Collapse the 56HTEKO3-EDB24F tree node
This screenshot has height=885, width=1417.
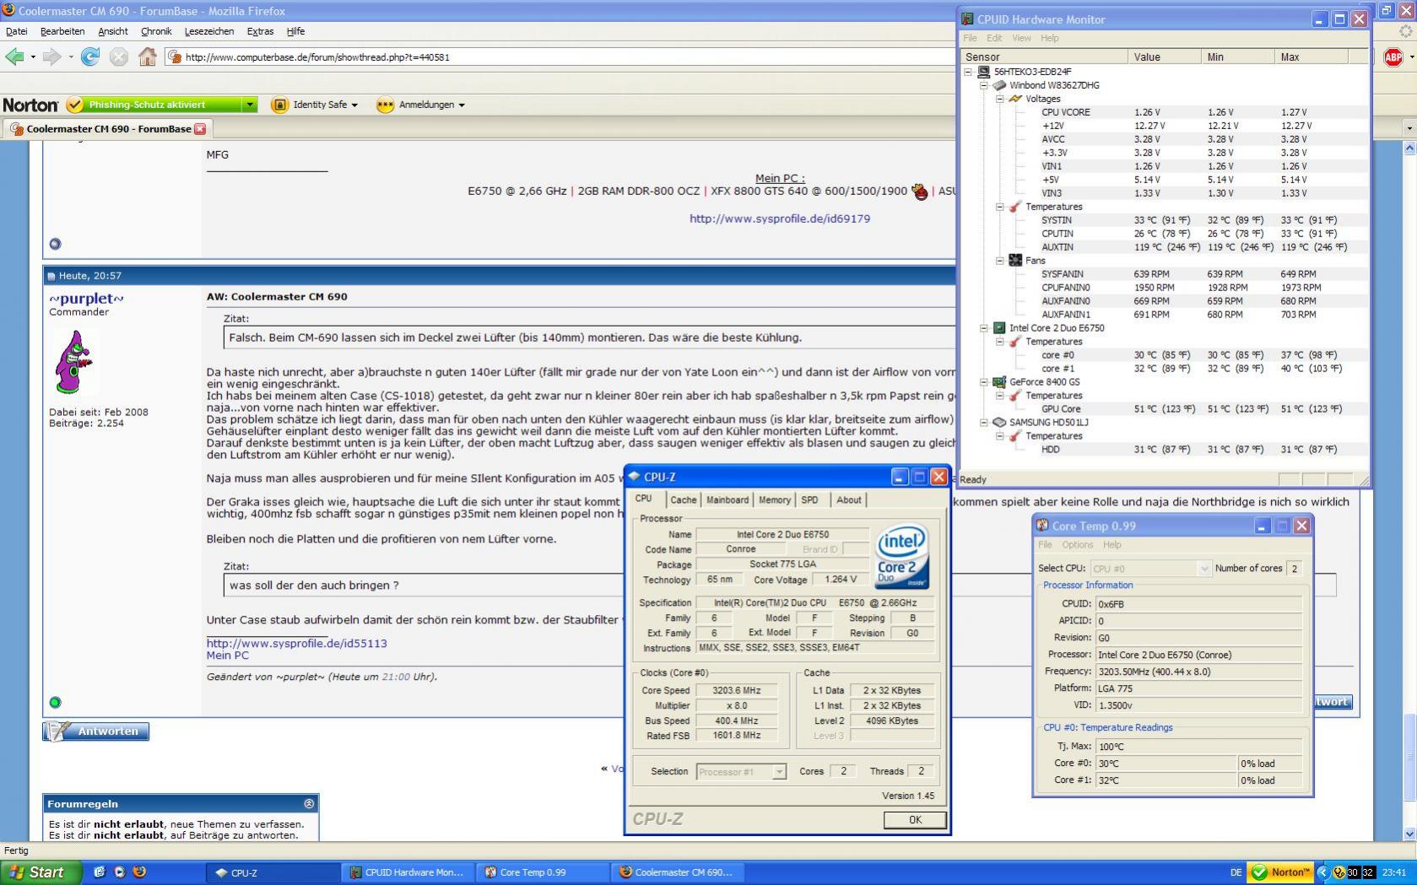tap(968, 72)
